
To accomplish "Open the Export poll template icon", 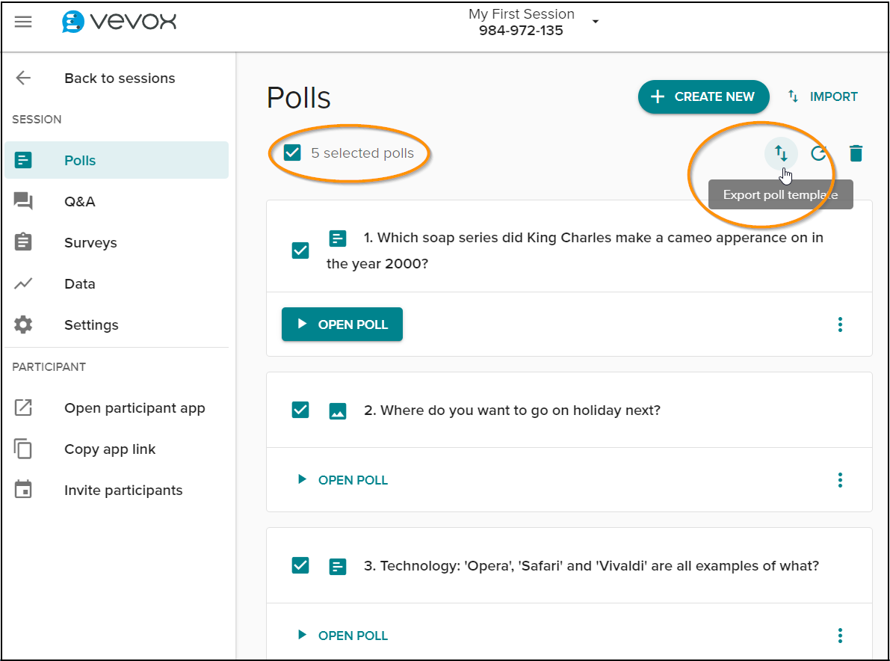I will tap(780, 153).
